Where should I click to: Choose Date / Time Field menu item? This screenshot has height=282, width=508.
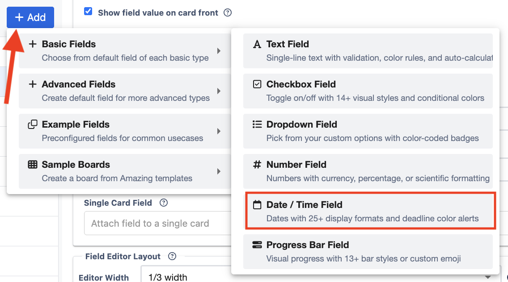point(369,211)
